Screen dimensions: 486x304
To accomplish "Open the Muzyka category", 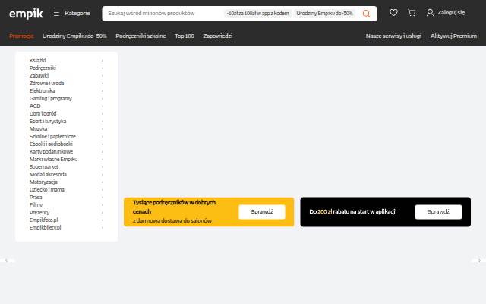I will tap(38, 128).
